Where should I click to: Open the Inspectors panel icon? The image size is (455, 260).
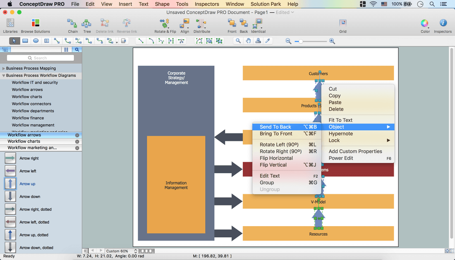pyautogui.click(x=443, y=23)
